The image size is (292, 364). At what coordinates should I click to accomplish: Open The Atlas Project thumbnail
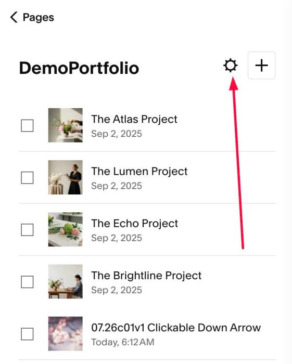pyautogui.click(x=65, y=125)
